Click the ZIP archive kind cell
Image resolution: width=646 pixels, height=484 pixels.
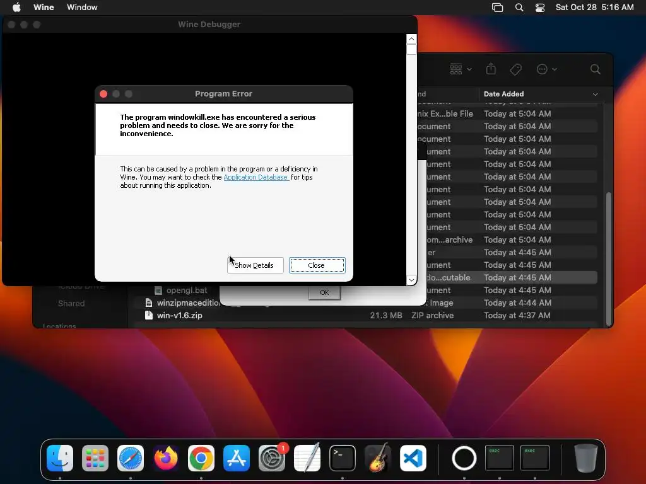(433, 315)
